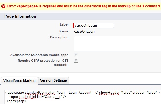Click the caseOnLoan Name value text

pyautogui.click(x=84, y=32)
